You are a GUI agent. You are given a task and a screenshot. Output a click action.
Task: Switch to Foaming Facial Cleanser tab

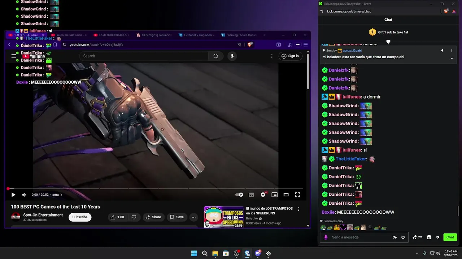tap(239, 35)
